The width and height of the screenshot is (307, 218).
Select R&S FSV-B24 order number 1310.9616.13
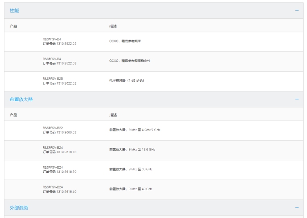point(59,150)
